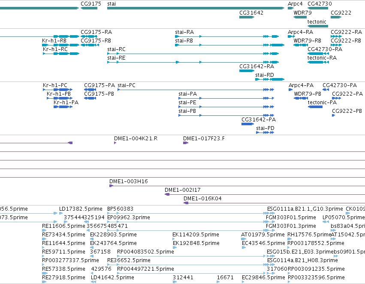365x284 pixels.
Task: Click protein stai-PE
Action: coord(226,107)
